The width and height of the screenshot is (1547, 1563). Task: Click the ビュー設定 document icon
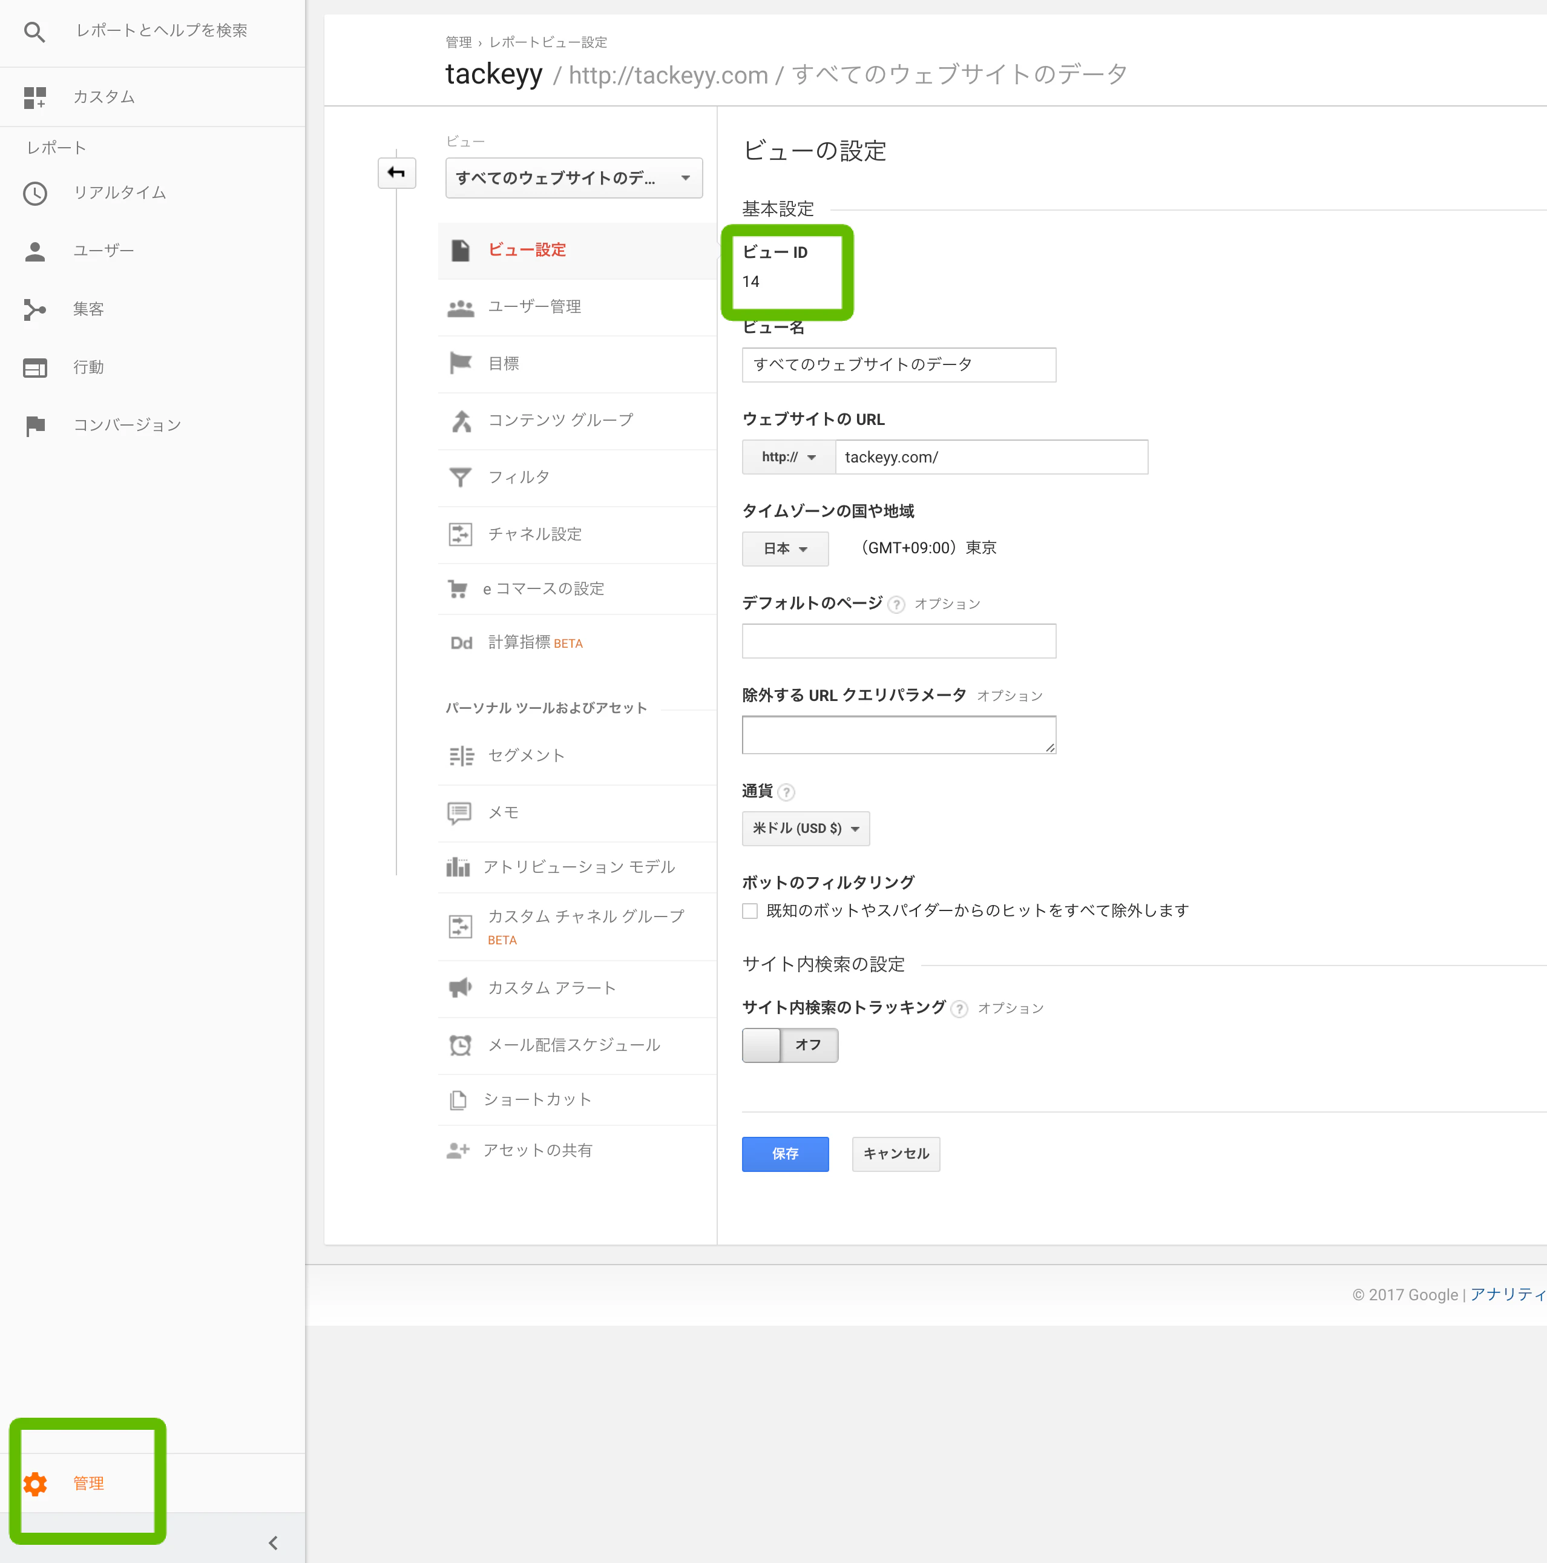coord(460,250)
